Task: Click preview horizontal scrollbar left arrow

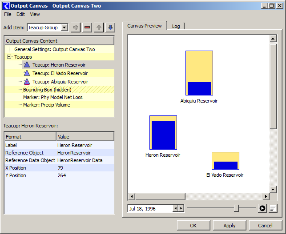Action: [x=132, y=197]
